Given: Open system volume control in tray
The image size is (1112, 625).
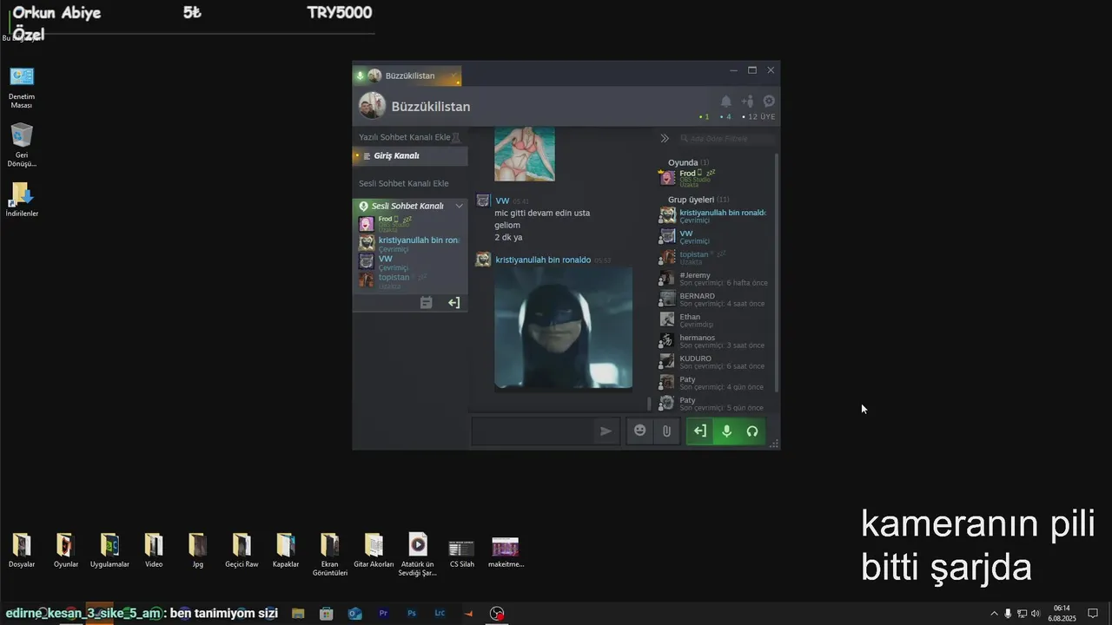Looking at the screenshot, I should [1036, 614].
